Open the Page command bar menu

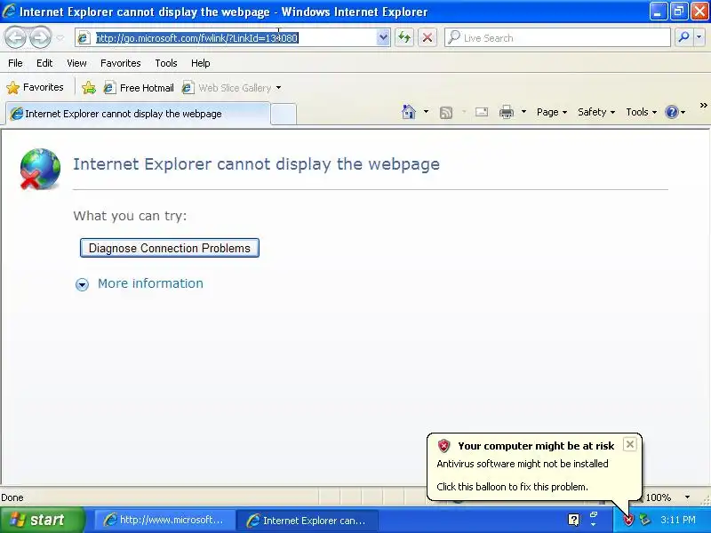(552, 112)
